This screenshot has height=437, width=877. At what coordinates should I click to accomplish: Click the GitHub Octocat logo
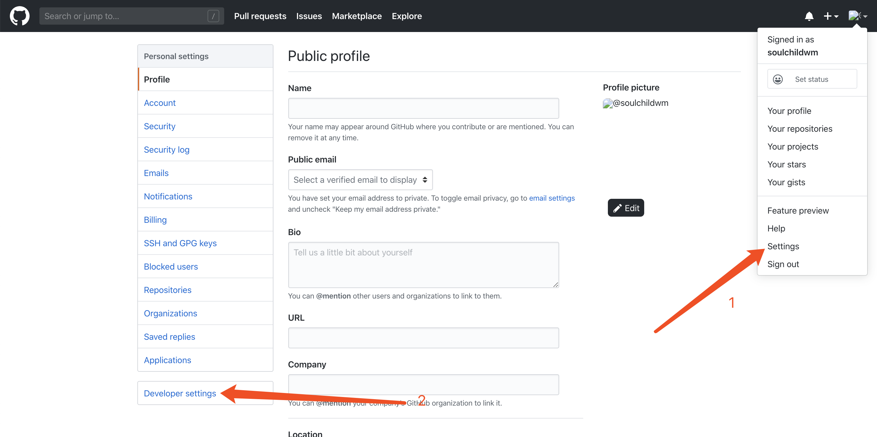(19, 16)
